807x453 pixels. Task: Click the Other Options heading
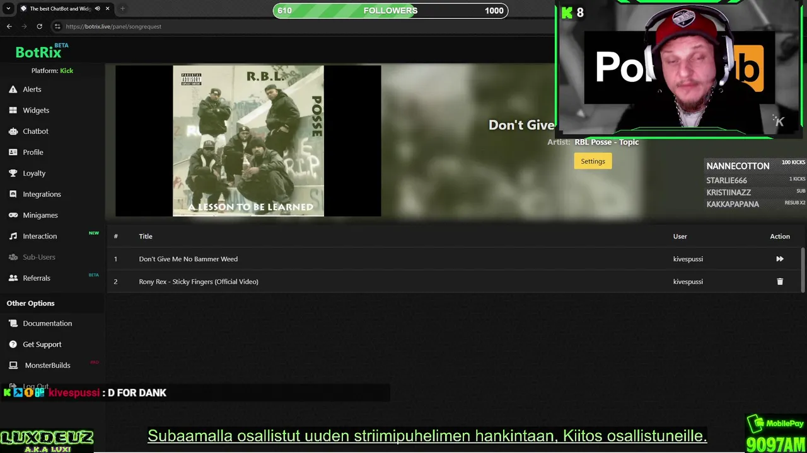tap(30, 303)
